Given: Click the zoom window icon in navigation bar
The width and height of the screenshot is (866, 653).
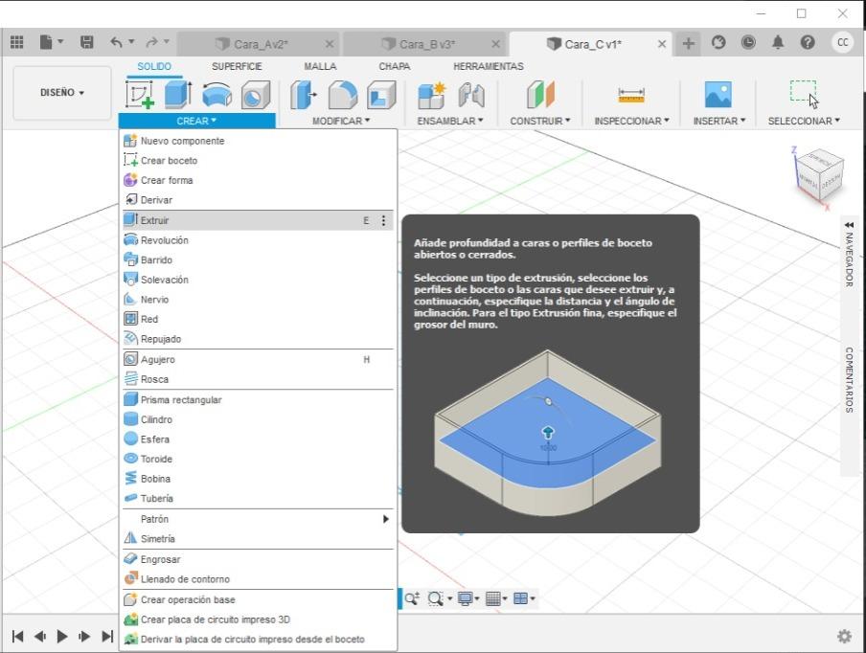Looking at the screenshot, I should point(436,598).
